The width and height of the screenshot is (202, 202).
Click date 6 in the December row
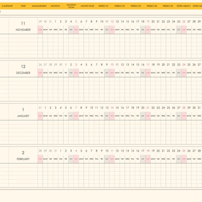tap(91, 65)
